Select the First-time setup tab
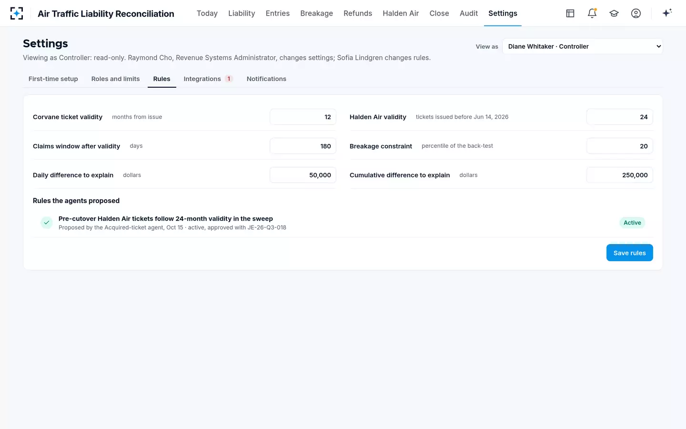Screen dimensions: 686x429 pyautogui.click(x=53, y=79)
